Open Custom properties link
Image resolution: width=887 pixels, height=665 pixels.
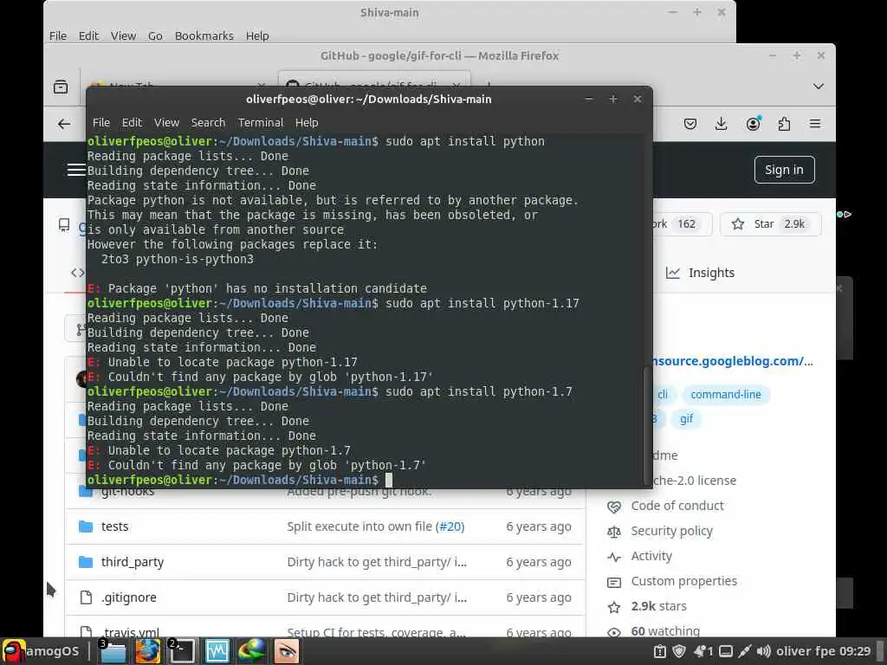[684, 581]
